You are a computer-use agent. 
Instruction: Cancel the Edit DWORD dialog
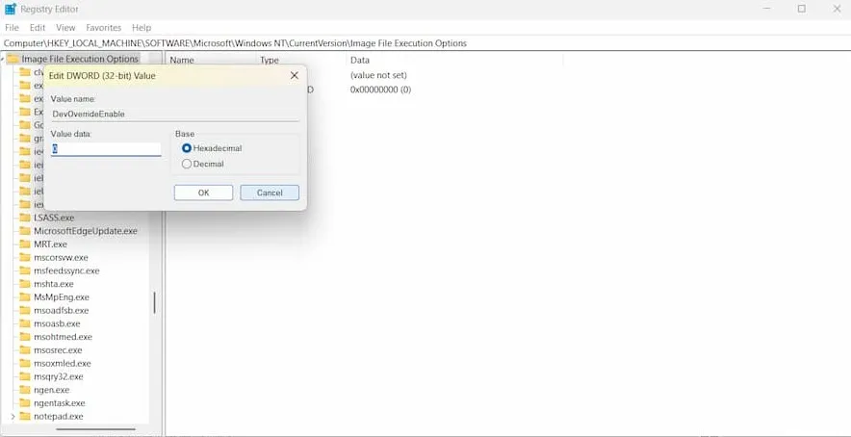[x=270, y=193]
